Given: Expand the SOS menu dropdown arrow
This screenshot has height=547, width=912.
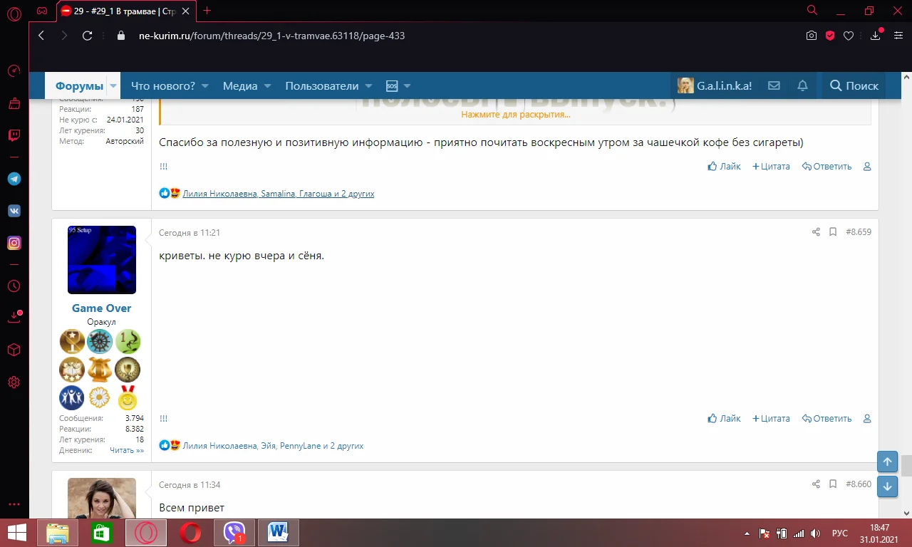Looking at the screenshot, I should coord(408,86).
